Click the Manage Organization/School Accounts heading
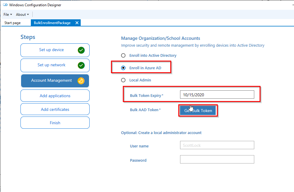 tap(160, 38)
